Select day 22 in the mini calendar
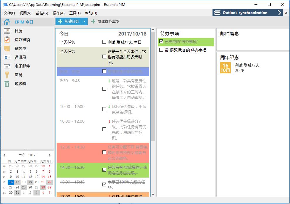 pos(50,182)
